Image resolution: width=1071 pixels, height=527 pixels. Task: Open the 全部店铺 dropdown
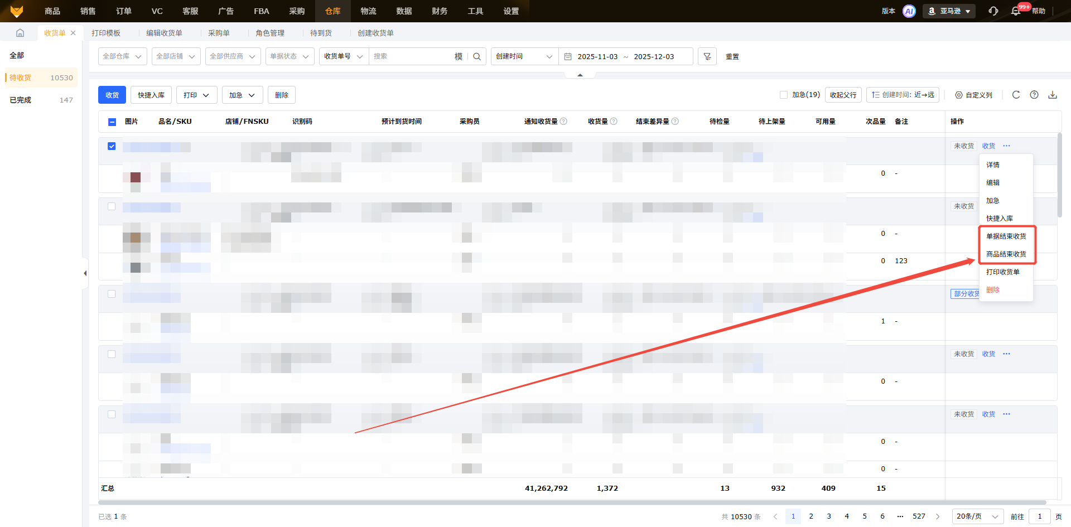pos(176,56)
